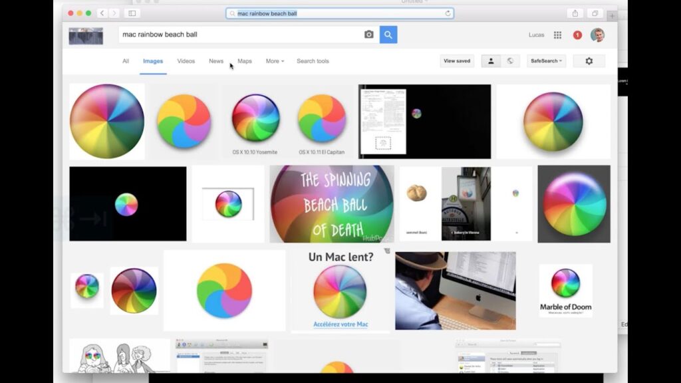The height and width of the screenshot is (383, 681).
Task: Open the SafeSearch dropdown
Action: (x=545, y=61)
